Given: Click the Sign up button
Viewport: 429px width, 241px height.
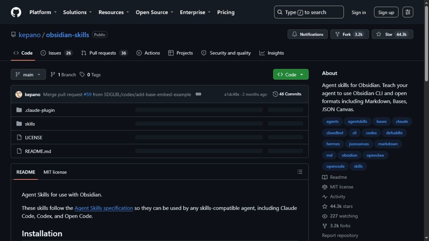Looking at the screenshot, I should pos(386,12).
